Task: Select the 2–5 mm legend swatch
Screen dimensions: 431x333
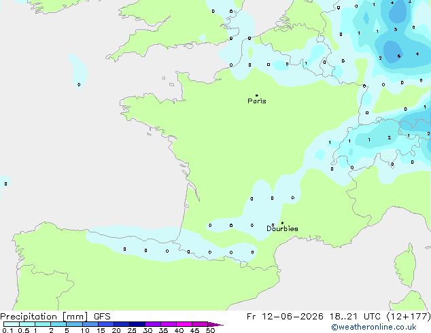Action: pyautogui.click(x=58, y=324)
